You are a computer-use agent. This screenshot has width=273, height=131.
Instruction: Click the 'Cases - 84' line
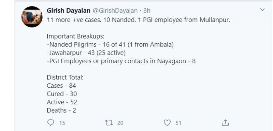tap(61, 86)
